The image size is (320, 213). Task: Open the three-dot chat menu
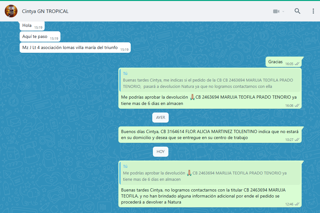[x=313, y=11]
